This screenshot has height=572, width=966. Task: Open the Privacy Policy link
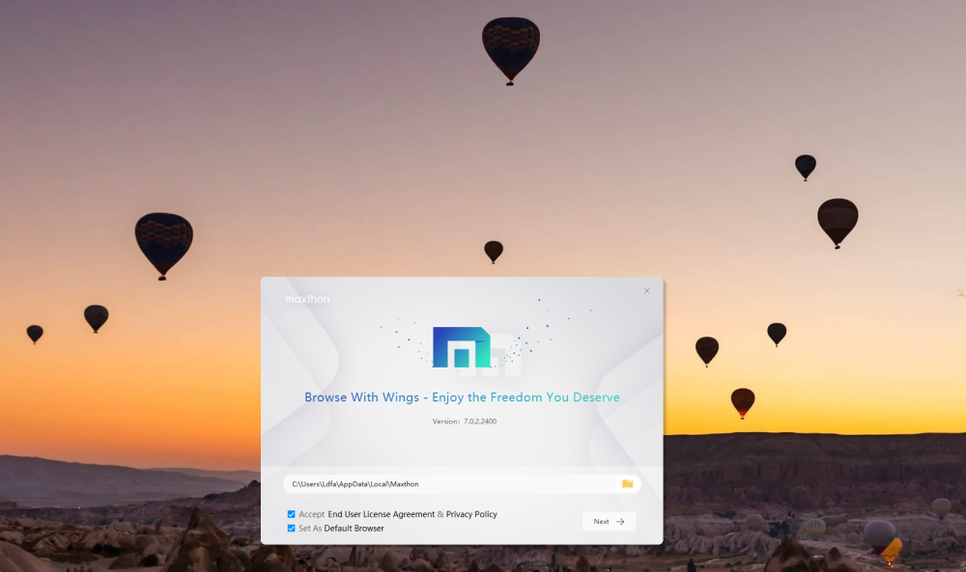(471, 514)
